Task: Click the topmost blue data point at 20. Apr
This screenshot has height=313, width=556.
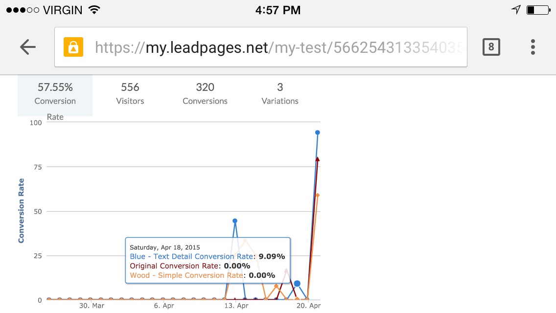Action: 317,133
